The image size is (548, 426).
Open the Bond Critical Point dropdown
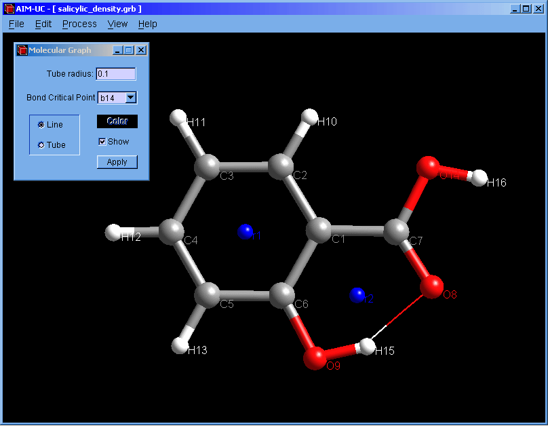pos(131,98)
